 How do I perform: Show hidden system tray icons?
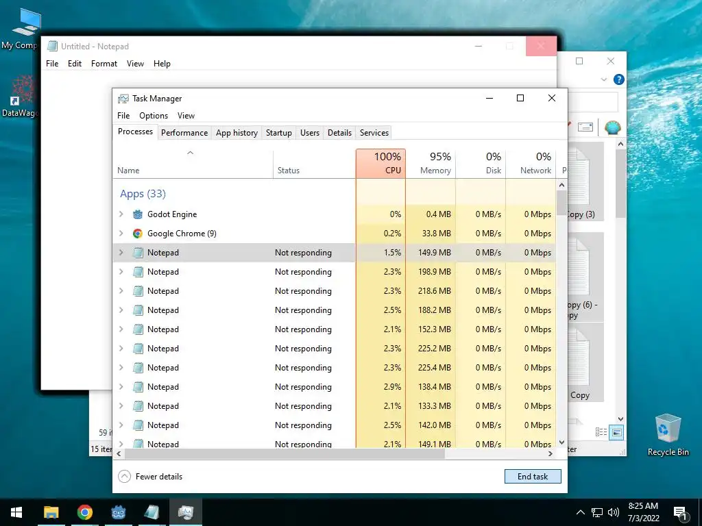tap(580, 512)
